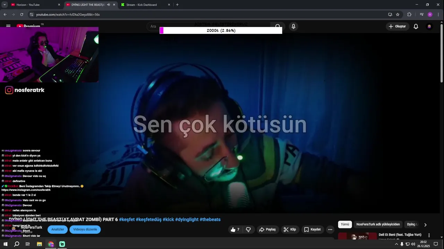Viewport: 444px width, 249px height.
Task: Open the Windows Start menu
Action: (x=5, y=244)
